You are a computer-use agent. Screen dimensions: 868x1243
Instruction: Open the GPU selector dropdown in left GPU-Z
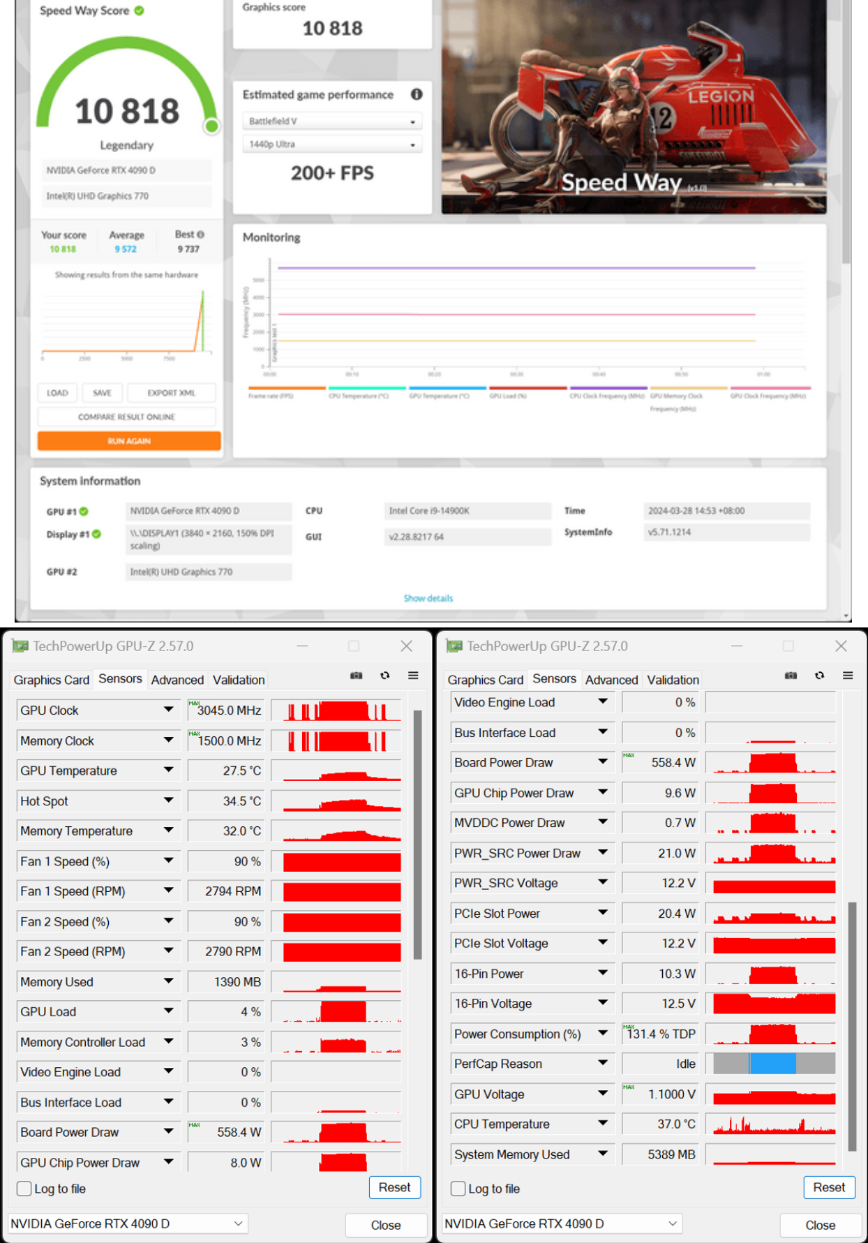tap(128, 1223)
